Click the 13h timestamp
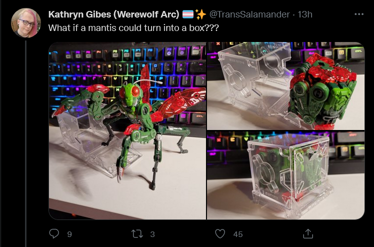Viewport: 374px width, 247px height. (x=305, y=14)
